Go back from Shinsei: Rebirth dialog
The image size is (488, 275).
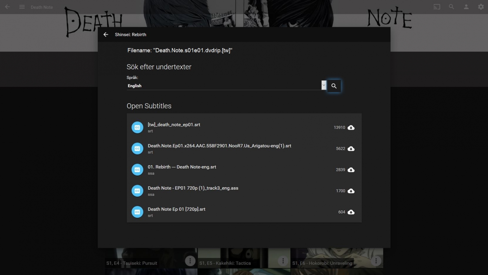pyautogui.click(x=106, y=34)
